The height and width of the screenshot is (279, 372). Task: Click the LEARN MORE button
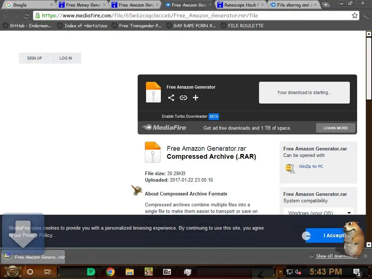pyautogui.click(x=335, y=128)
